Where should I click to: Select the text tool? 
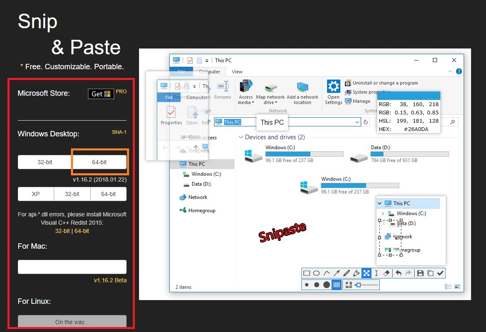click(376, 273)
